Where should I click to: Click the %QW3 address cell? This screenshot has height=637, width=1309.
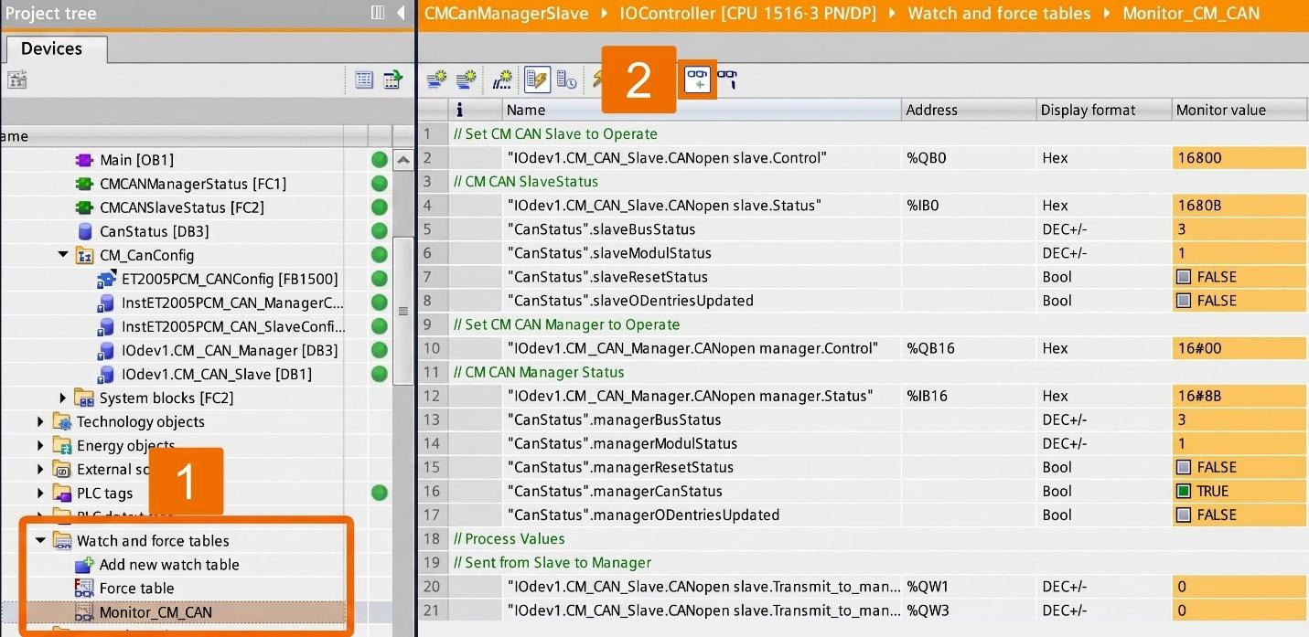(x=969, y=610)
